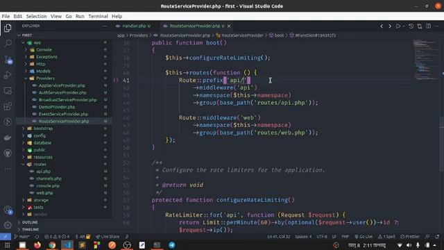Open the Docker view in activity bar

(x=8, y=137)
